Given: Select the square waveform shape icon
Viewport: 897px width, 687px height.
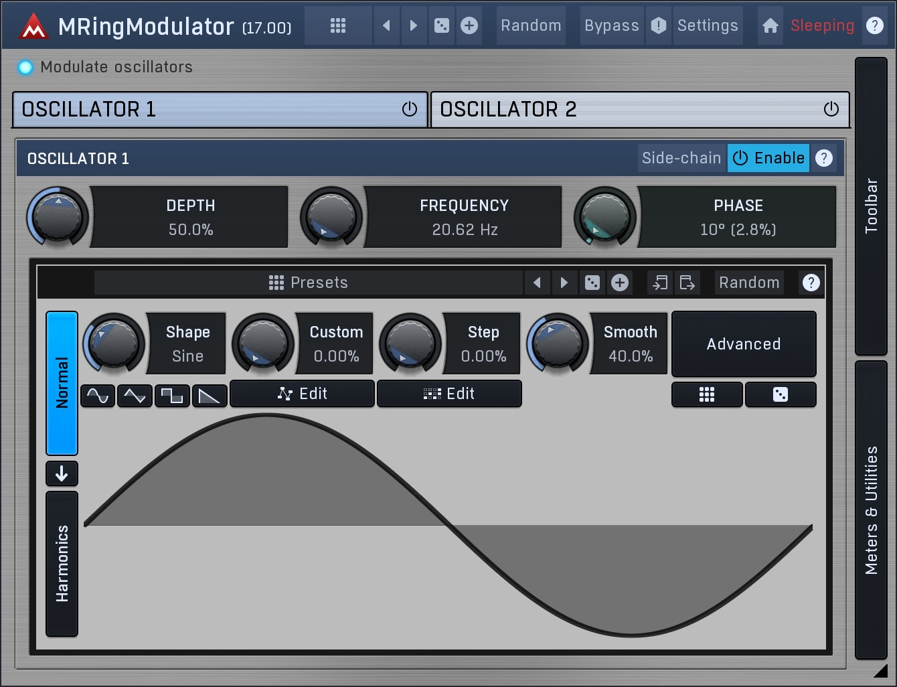Looking at the screenshot, I should (172, 396).
